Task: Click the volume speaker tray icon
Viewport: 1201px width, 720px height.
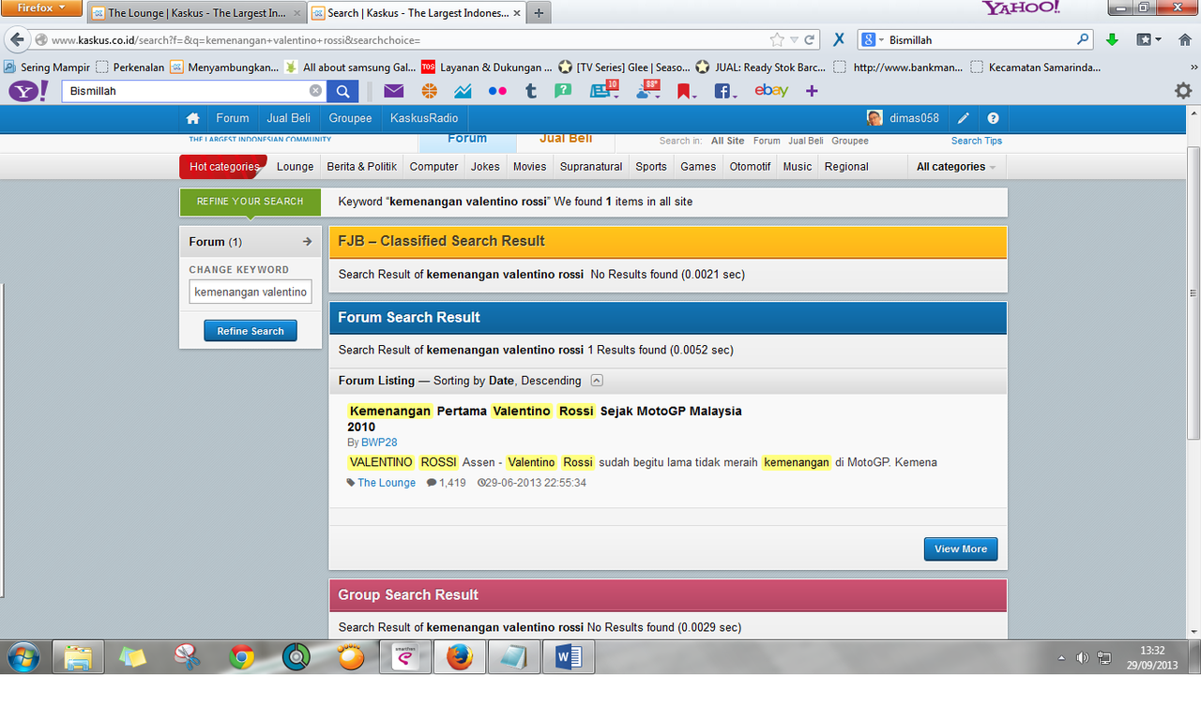Action: point(1082,657)
